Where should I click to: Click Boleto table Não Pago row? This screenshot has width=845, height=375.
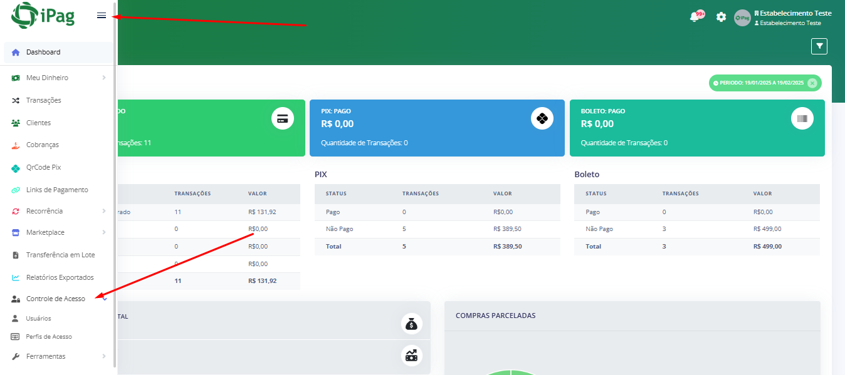[x=697, y=229]
